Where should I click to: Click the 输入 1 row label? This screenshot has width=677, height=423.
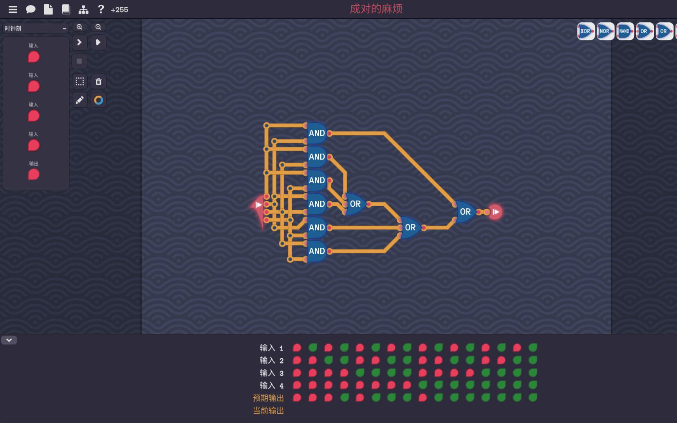tap(271, 348)
